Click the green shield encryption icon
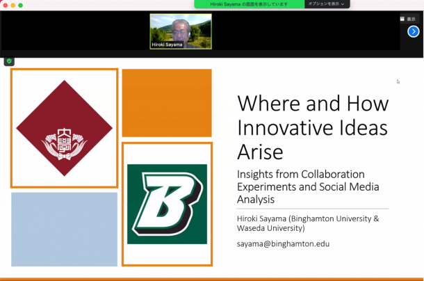This screenshot has width=424, height=281. [x=9, y=61]
